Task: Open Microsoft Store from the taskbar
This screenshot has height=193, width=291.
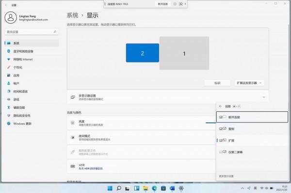Action: [x=163, y=188]
